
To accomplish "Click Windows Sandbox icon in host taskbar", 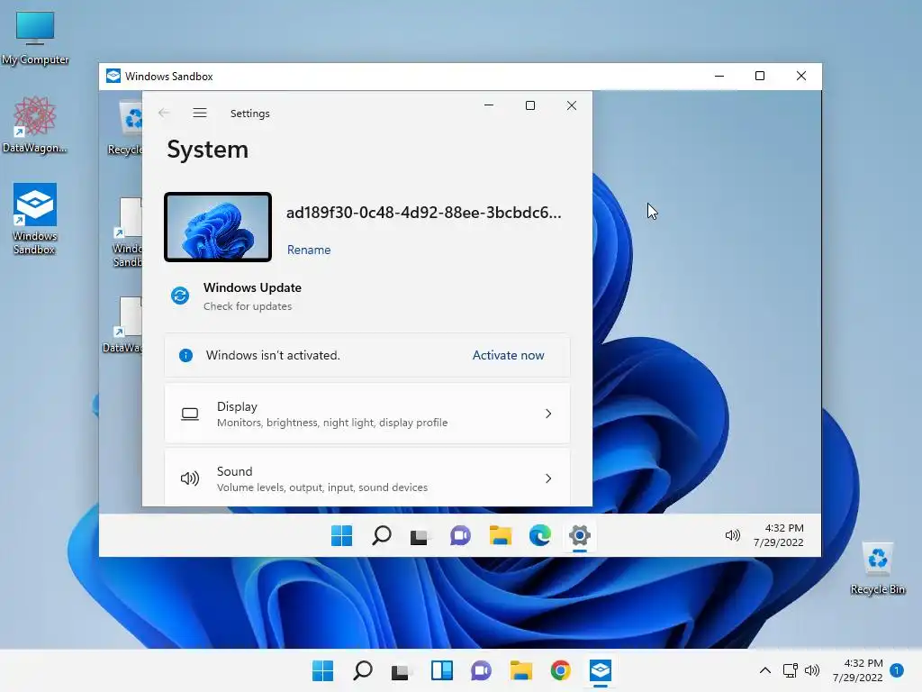I will pos(601,670).
